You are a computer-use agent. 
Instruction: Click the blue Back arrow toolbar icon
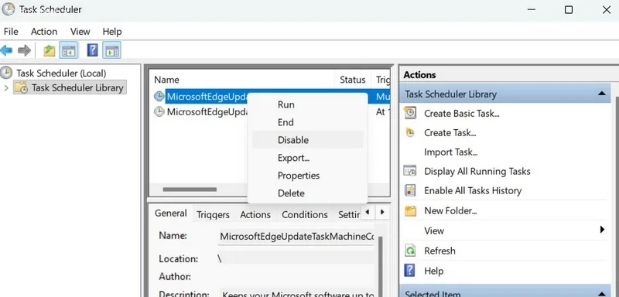[6, 50]
